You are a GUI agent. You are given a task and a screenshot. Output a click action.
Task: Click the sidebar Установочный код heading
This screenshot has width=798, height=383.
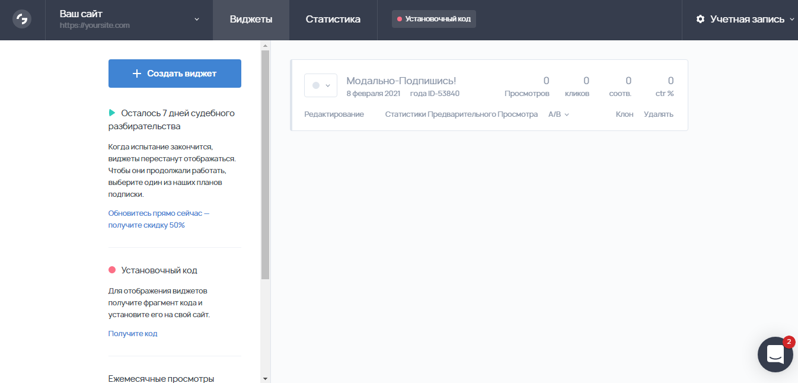coord(159,270)
